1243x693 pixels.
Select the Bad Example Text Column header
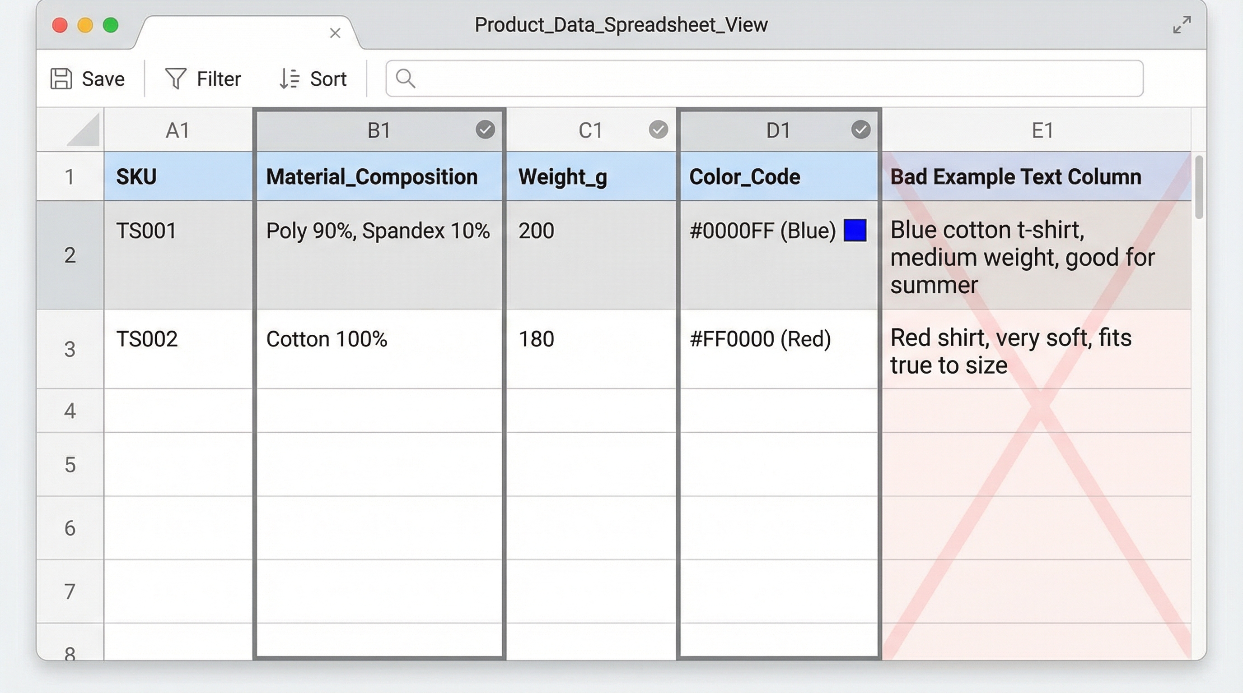click(1038, 176)
